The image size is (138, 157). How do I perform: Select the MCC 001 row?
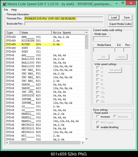point(45,136)
